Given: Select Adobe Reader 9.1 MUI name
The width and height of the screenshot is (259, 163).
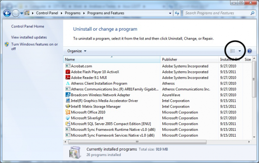Looking at the screenshot, I should pyautogui.click(x=89, y=78).
